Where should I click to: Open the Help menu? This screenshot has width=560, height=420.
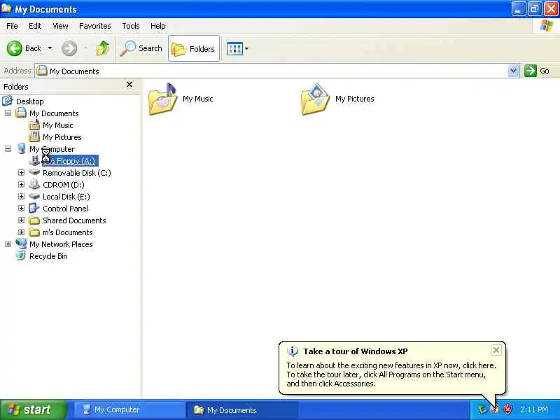point(158,26)
